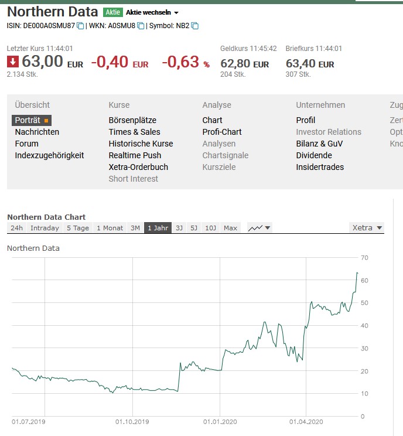This screenshot has height=436, width=403.
Task: Open the Nachrichten page
Action: click(x=37, y=132)
